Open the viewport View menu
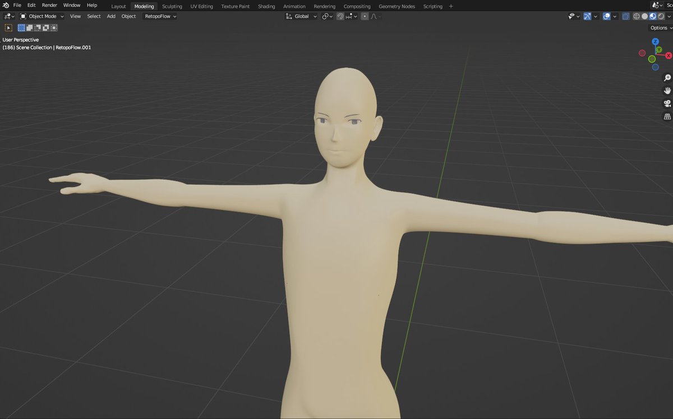 pos(75,16)
